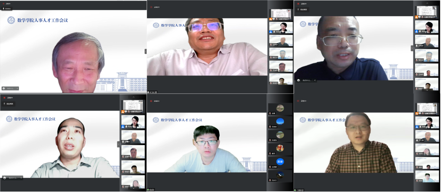Open emoji picker in navy-shirt speaker's window

(x=298, y=81)
